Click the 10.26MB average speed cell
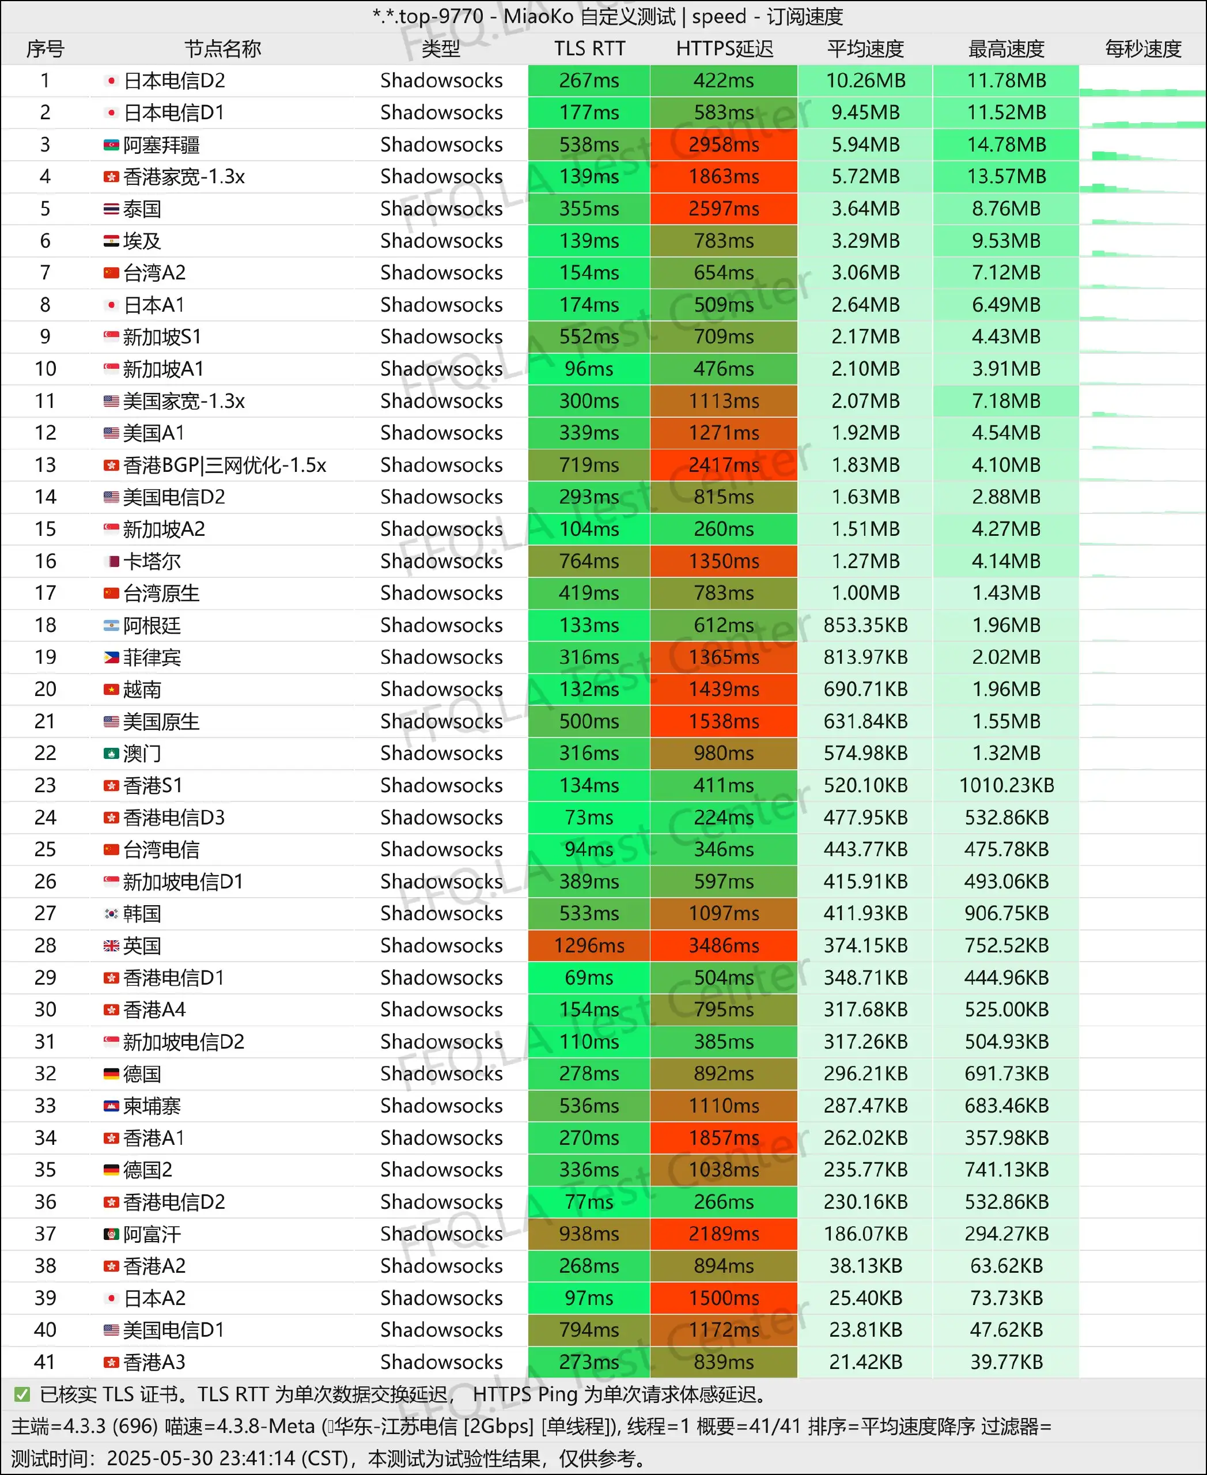 point(865,81)
